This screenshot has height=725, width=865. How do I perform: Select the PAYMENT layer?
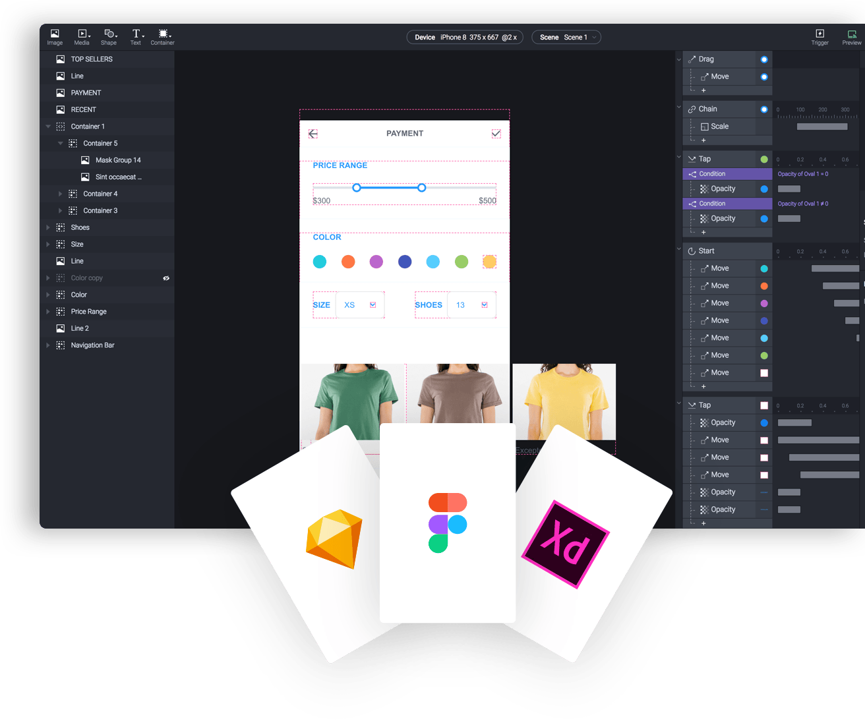tap(107, 93)
